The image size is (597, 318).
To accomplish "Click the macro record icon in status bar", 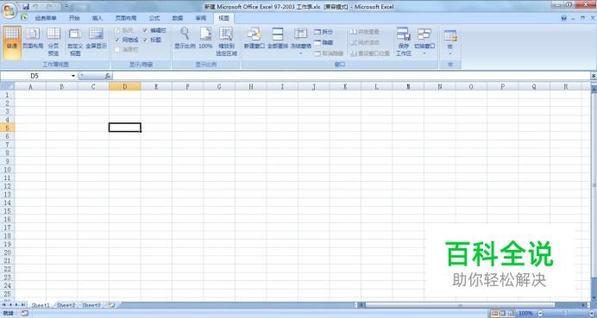I will pyautogui.click(x=24, y=314).
